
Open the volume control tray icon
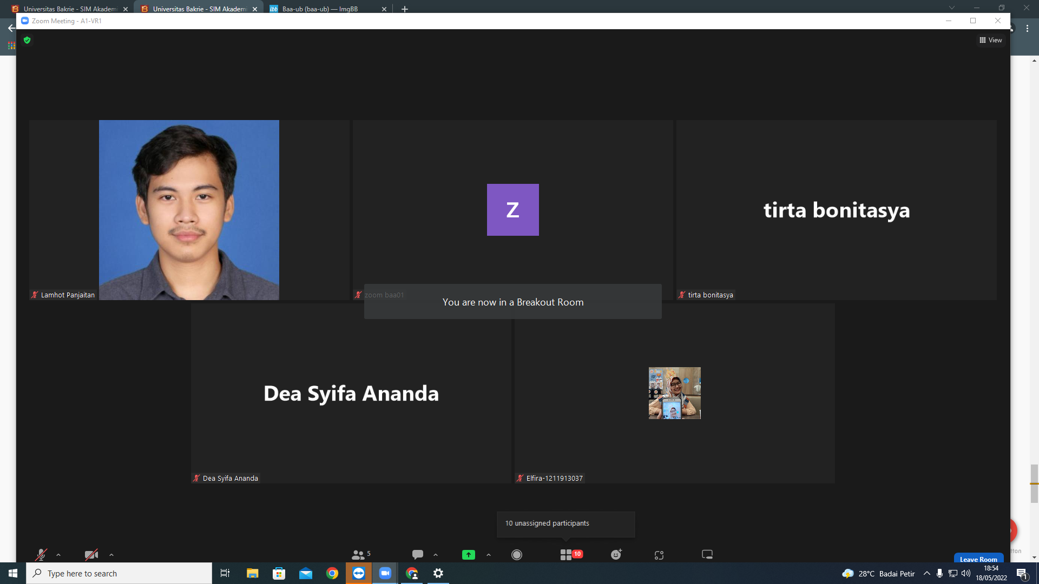tap(966, 573)
